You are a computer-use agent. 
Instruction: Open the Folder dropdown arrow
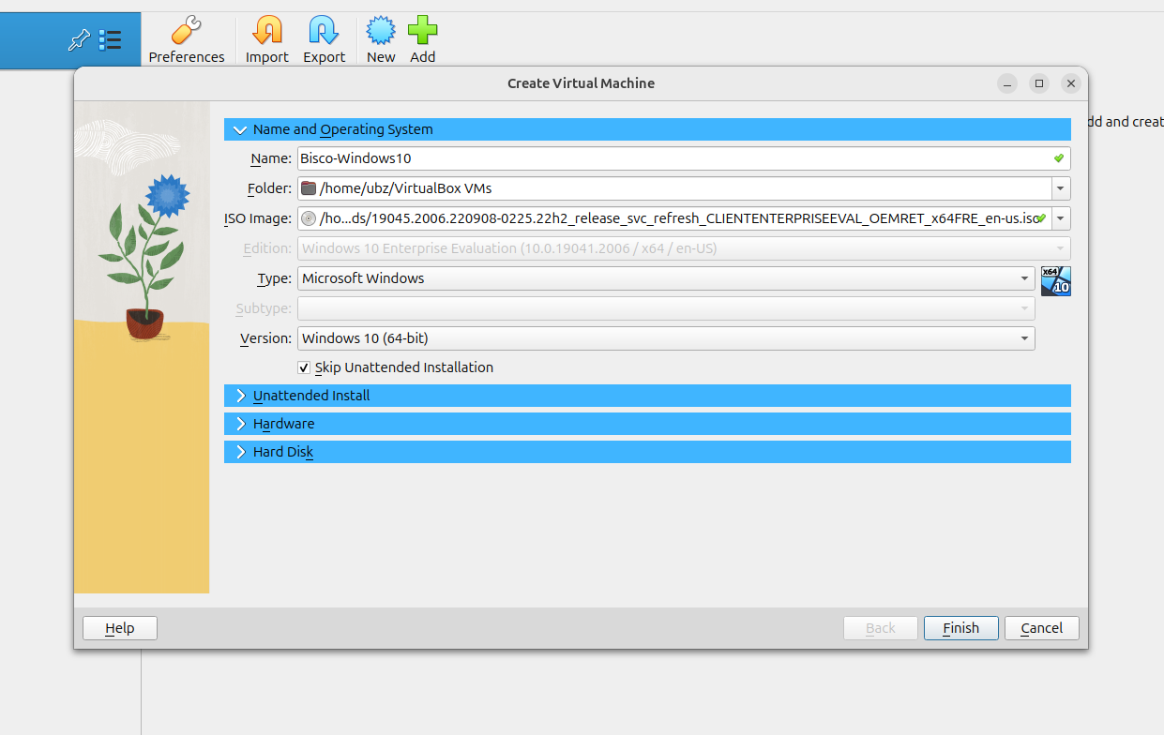tap(1061, 189)
